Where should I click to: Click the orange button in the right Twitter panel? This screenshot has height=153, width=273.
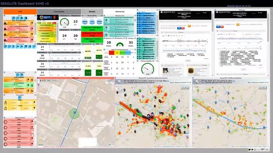coord(238,25)
